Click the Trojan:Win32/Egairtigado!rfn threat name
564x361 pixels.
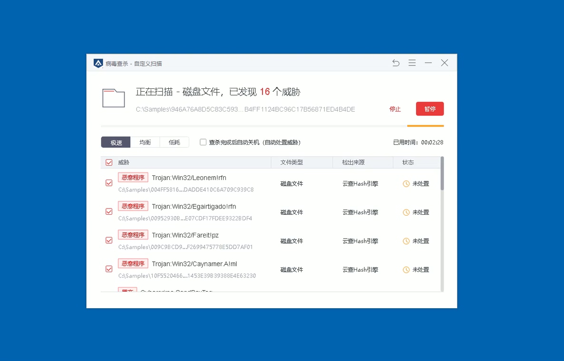(194, 206)
